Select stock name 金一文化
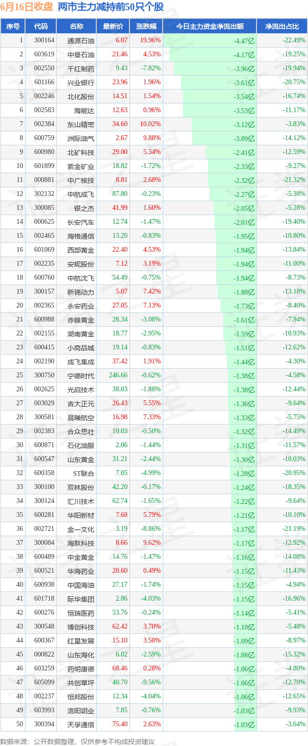This screenshot has width=308, height=746. click(81, 529)
